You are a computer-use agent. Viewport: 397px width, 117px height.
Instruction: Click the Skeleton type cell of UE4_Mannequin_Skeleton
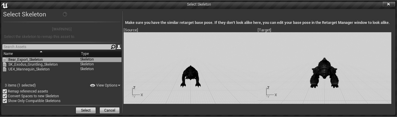click(87, 69)
